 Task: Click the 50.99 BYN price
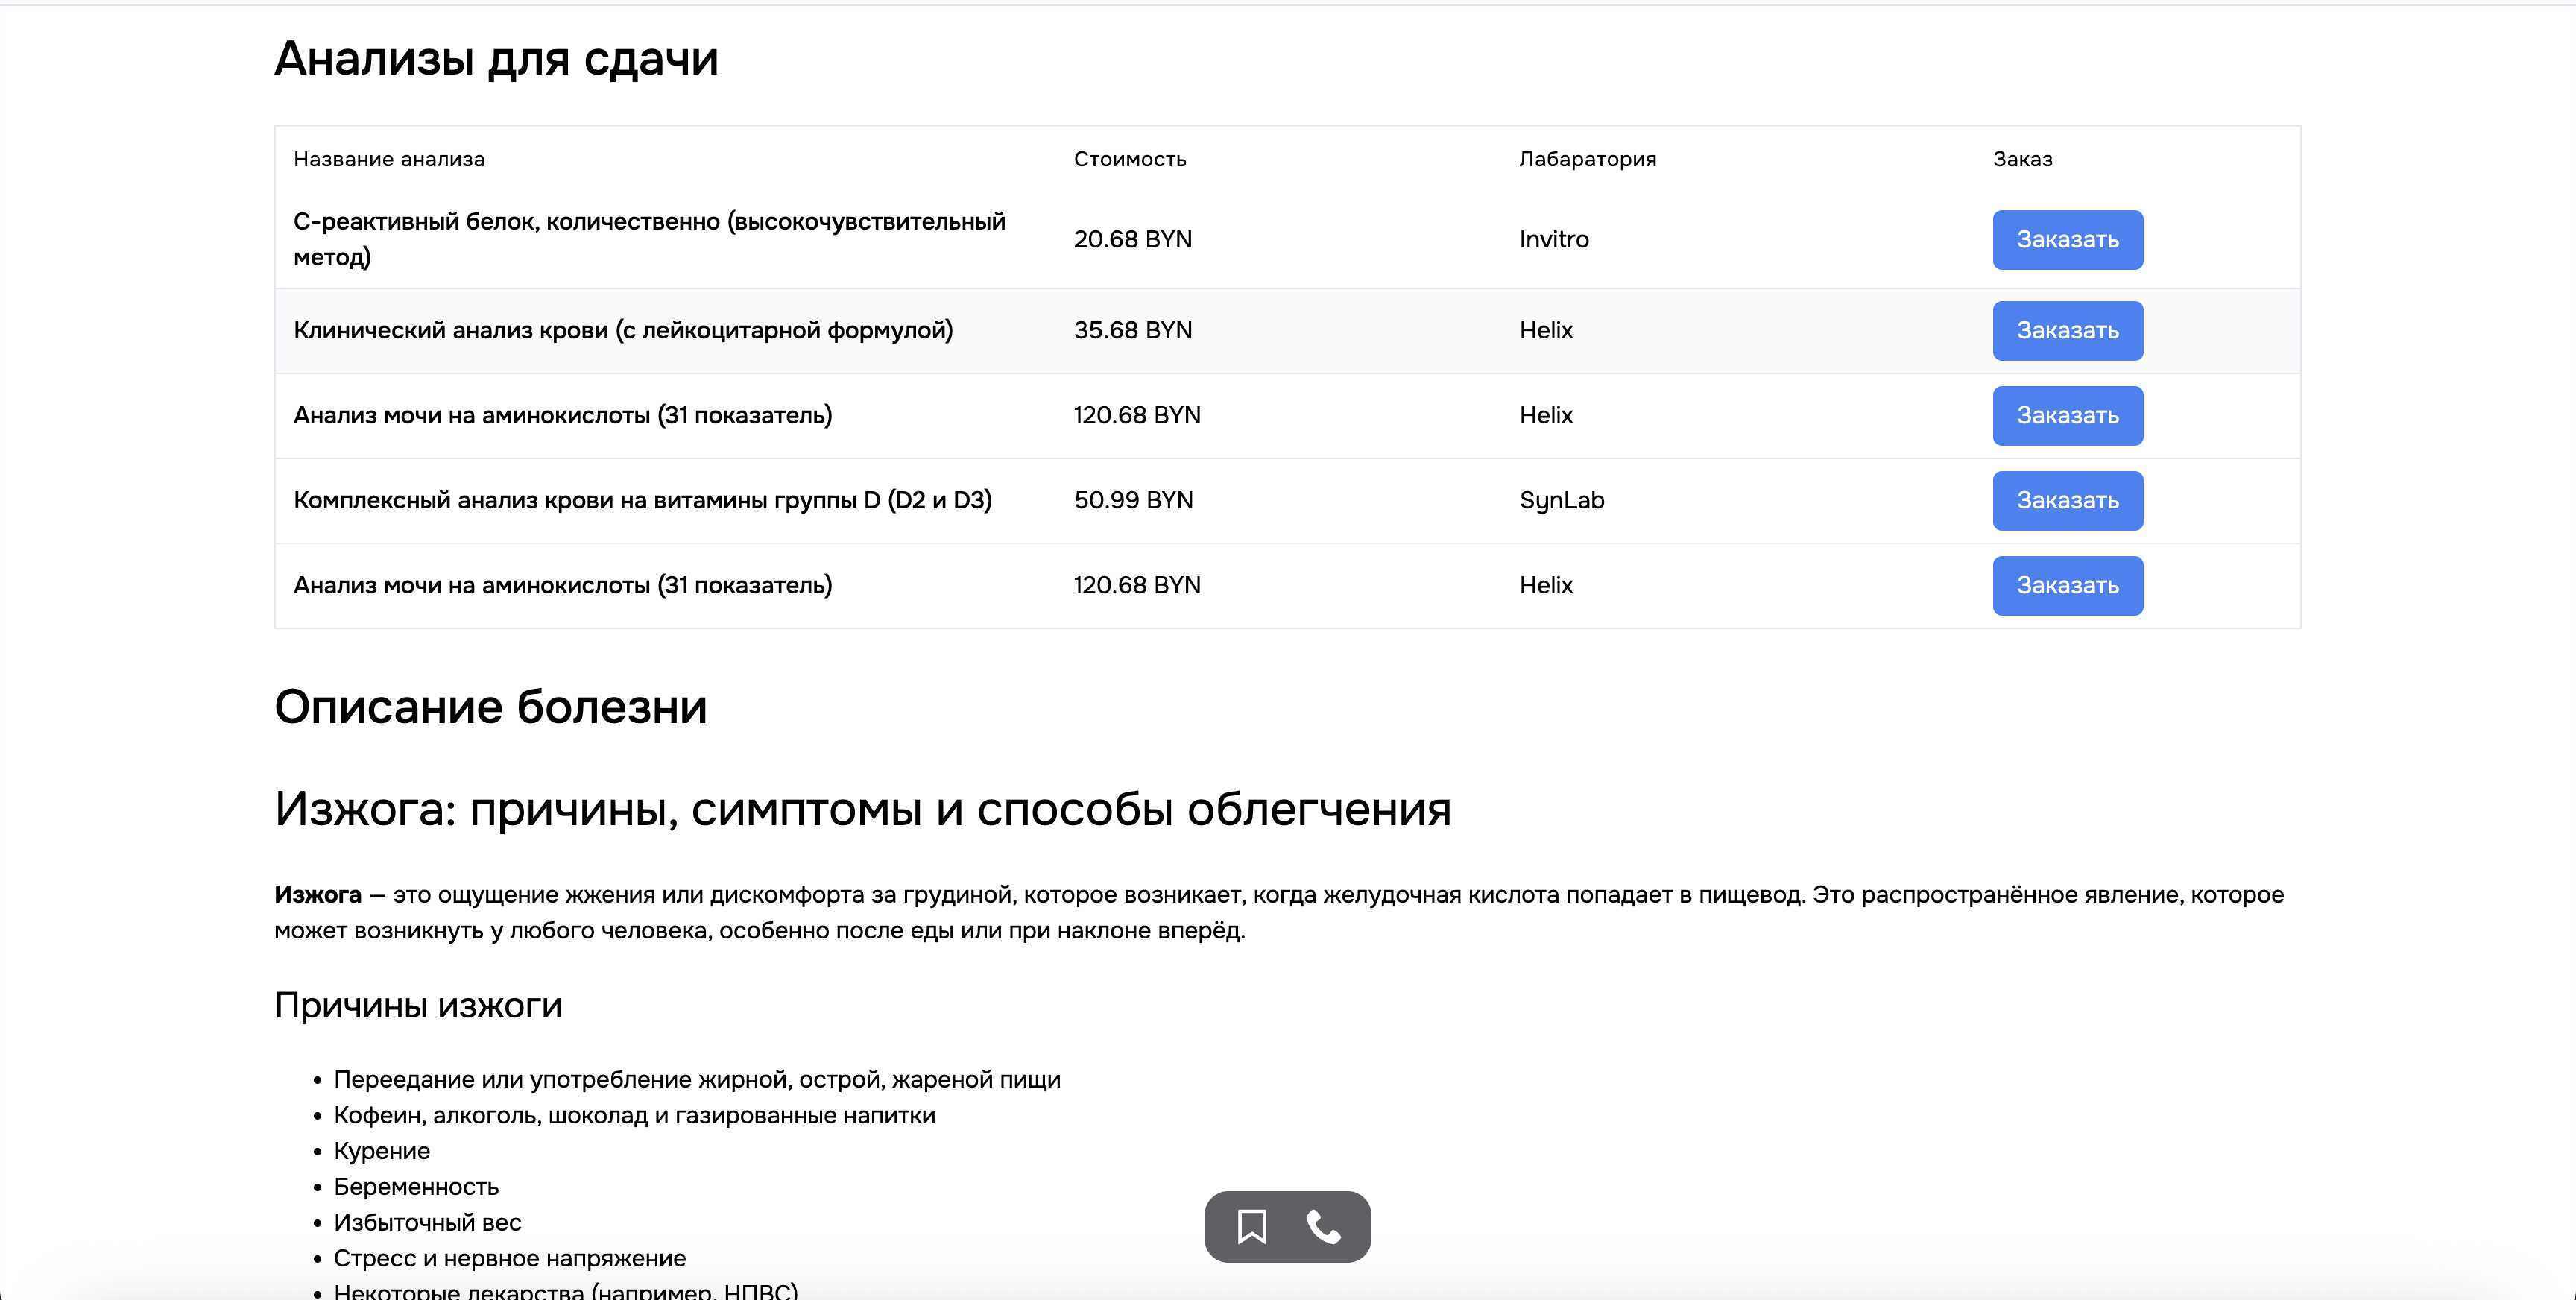tap(1132, 501)
